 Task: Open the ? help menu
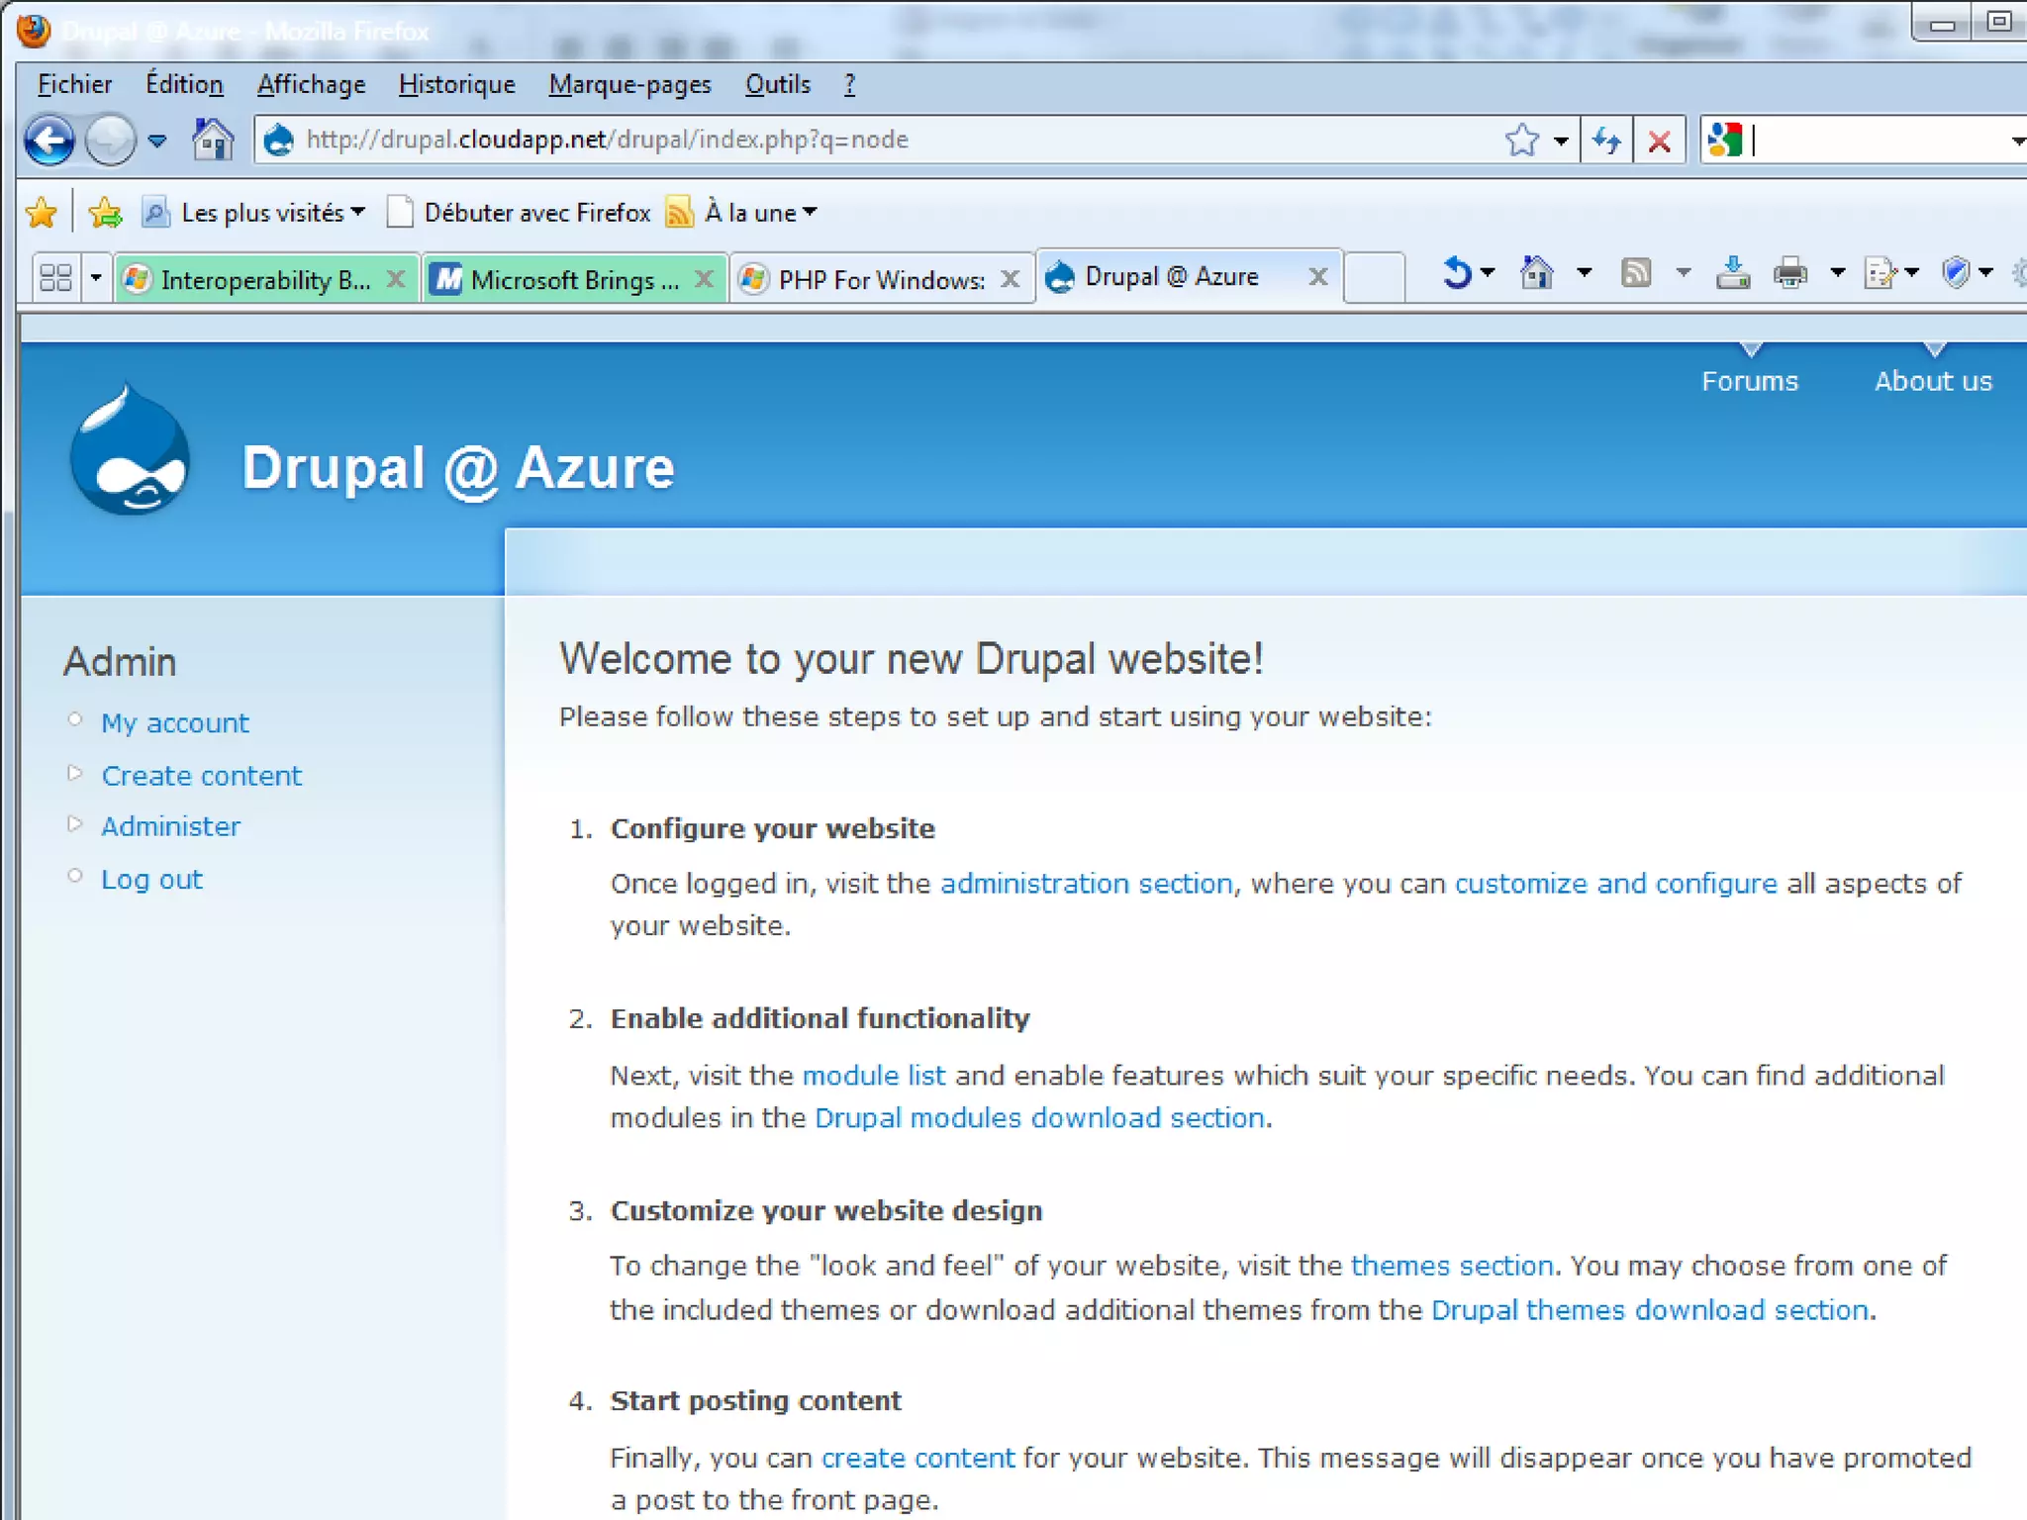coord(849,84)
